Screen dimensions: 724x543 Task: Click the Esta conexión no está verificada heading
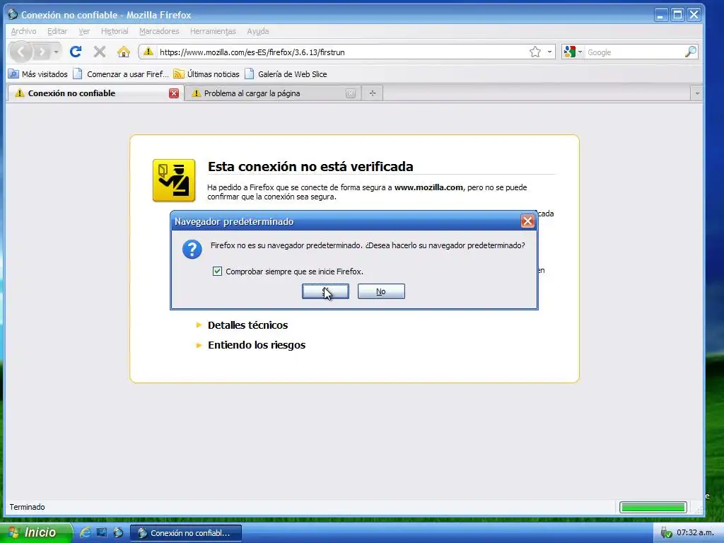tap(310, 166)
